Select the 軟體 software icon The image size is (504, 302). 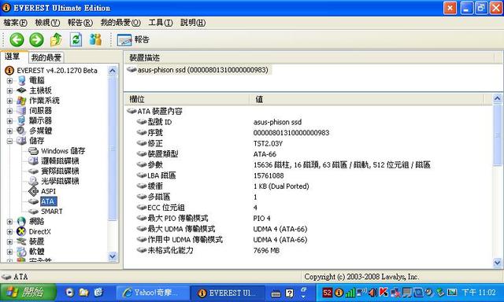21,252
